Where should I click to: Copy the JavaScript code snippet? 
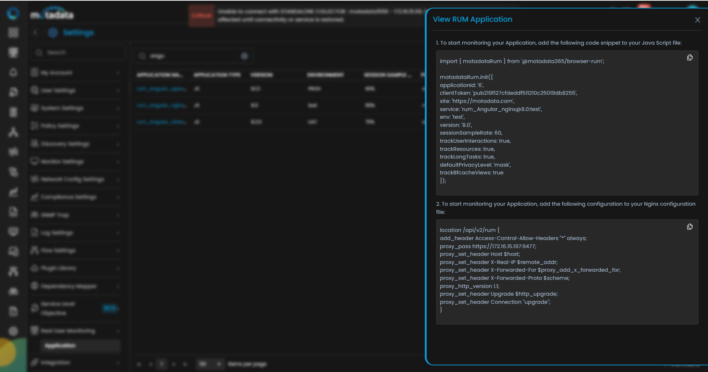point(690,58)
